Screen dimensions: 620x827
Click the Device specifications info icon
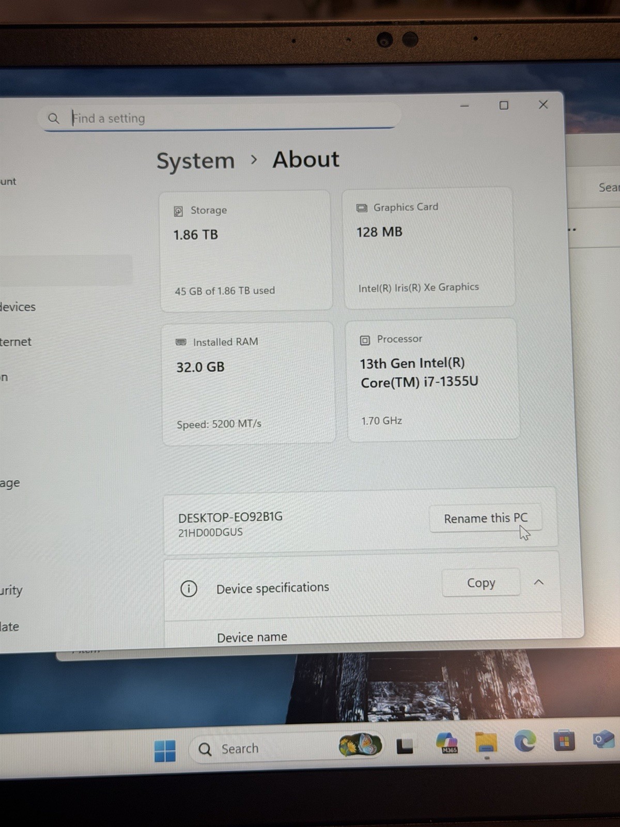click(x=189, y=589)
